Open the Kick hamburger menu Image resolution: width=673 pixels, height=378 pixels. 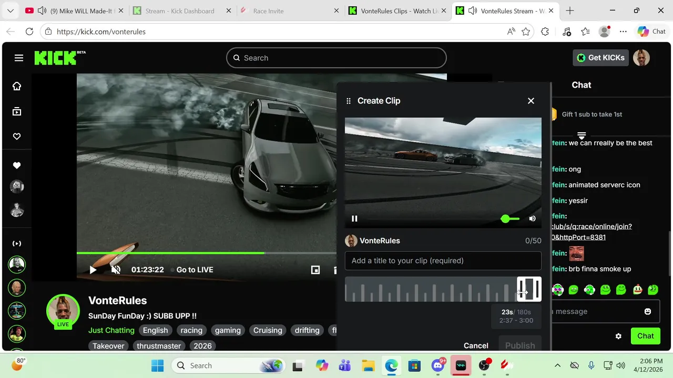19,58
